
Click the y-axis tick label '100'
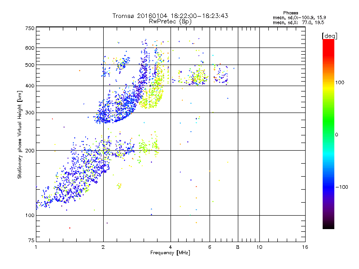pos(30,215)
